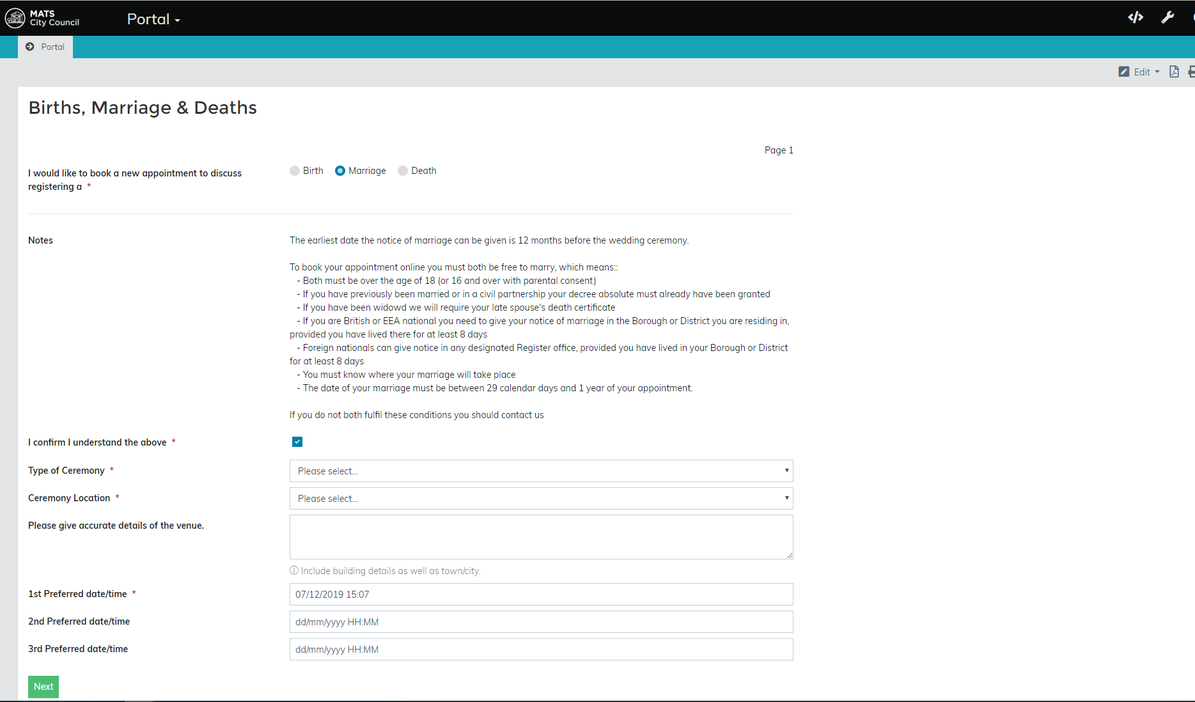Open the Type of Ceremony dropdown

pyautogui.click(x=541, y=471)
